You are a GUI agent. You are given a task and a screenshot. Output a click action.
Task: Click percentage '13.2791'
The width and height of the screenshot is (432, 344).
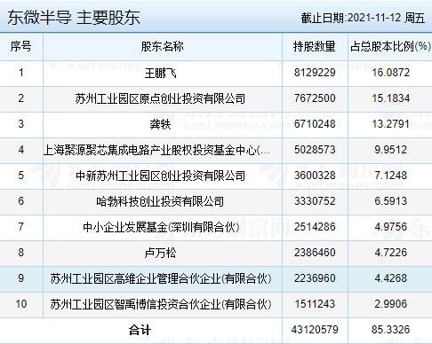[x=391, y=124]
